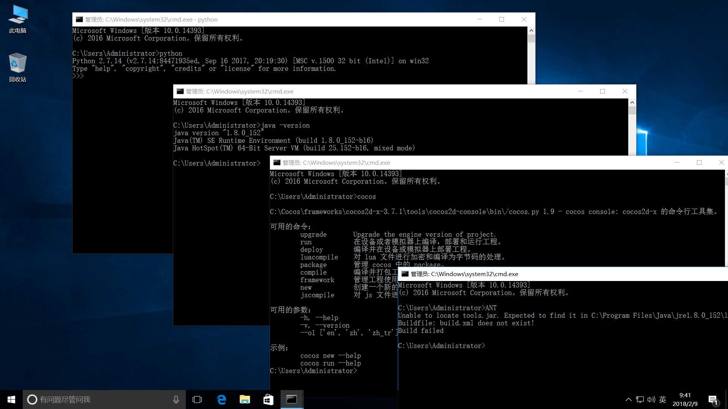The height and width of the screenshot is (409, 728).
Task: Maximize the java cmd window
Action: pyautogui.click(x=602, y=91)
